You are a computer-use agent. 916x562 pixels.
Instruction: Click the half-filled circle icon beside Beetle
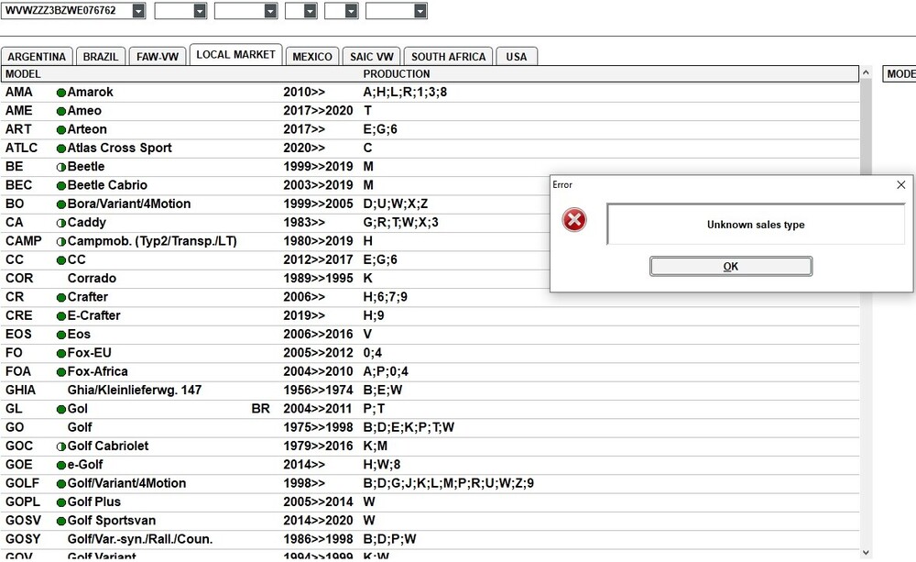click(x=61, y=167)
